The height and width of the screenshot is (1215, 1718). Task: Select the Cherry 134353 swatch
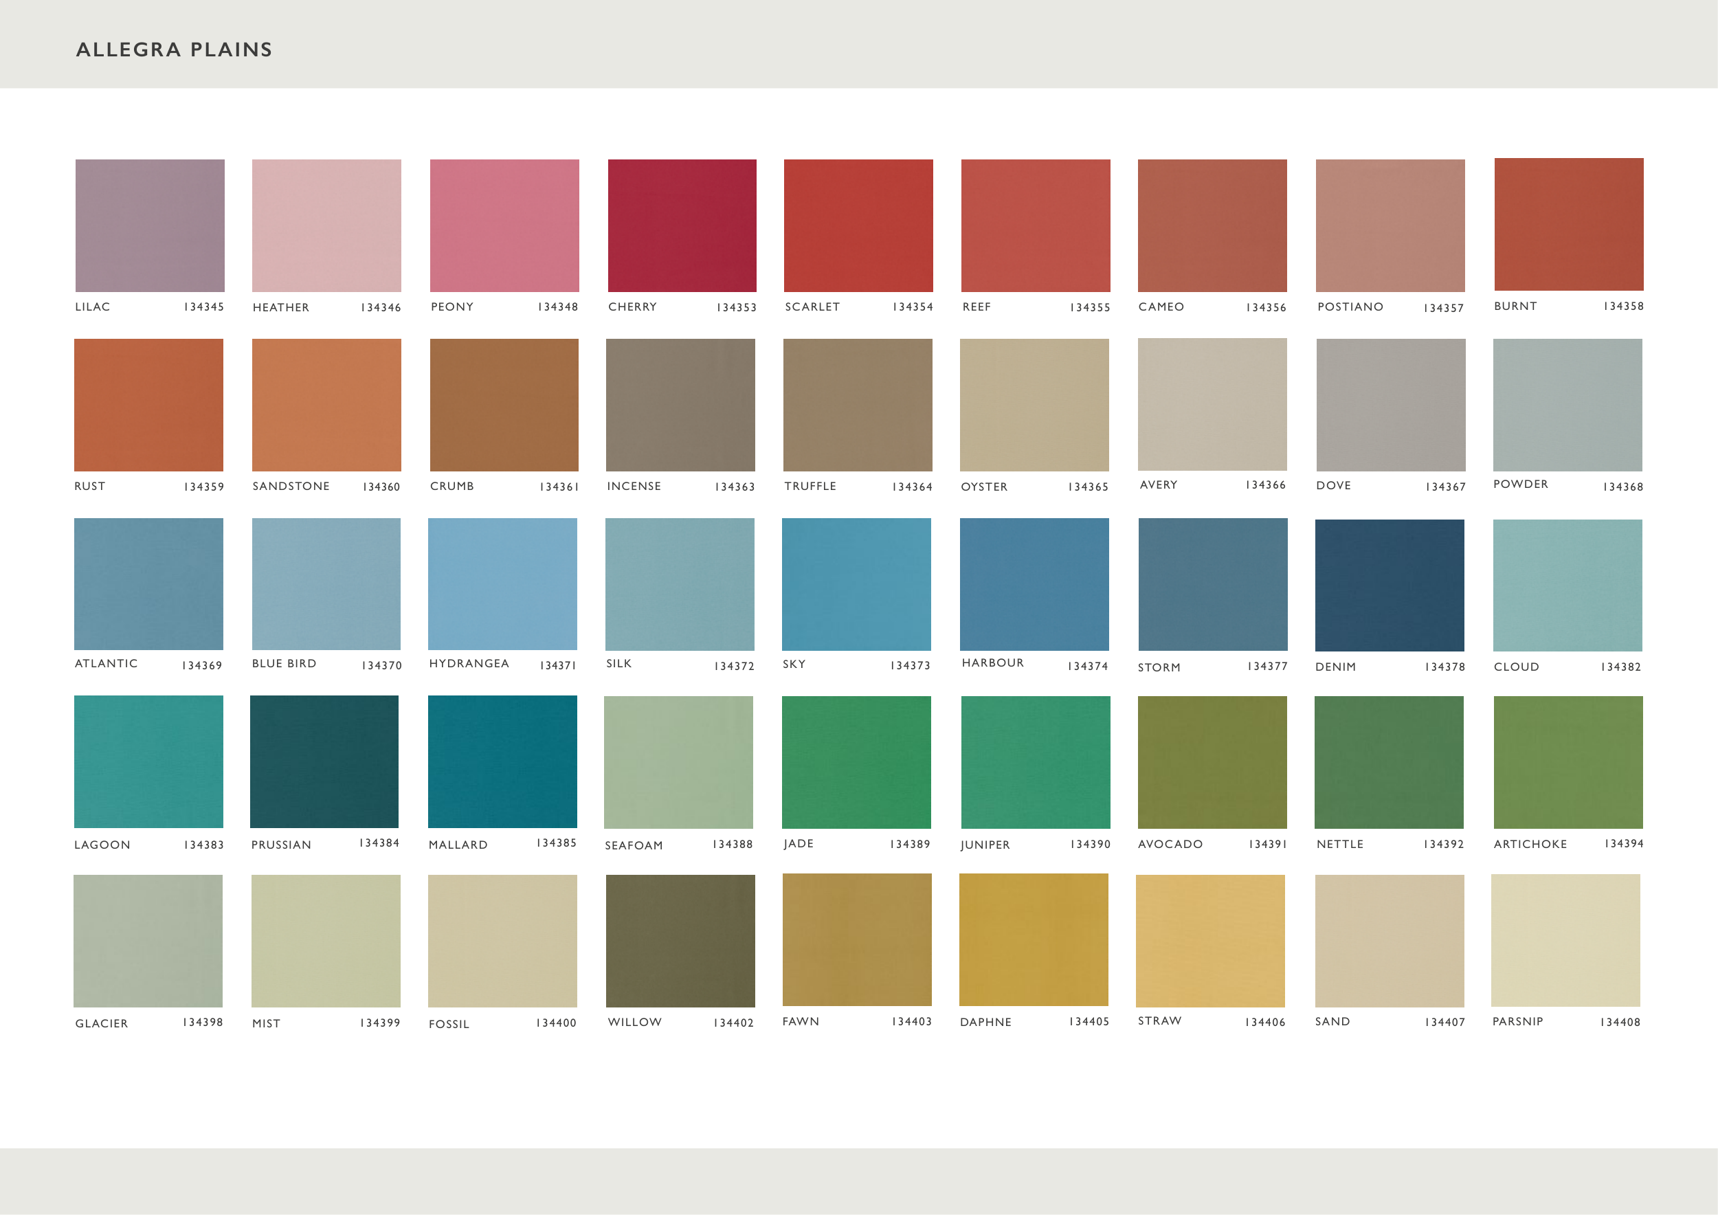[x=682, y=225]
